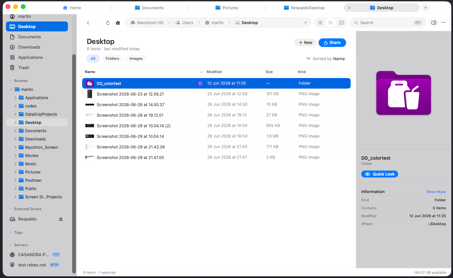Switch to column view
453x278 pixels.
(x=341, y=23)
